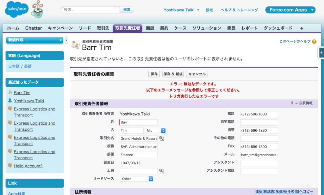Click the empty アシスタント電話 field

(x=259, y=171)
